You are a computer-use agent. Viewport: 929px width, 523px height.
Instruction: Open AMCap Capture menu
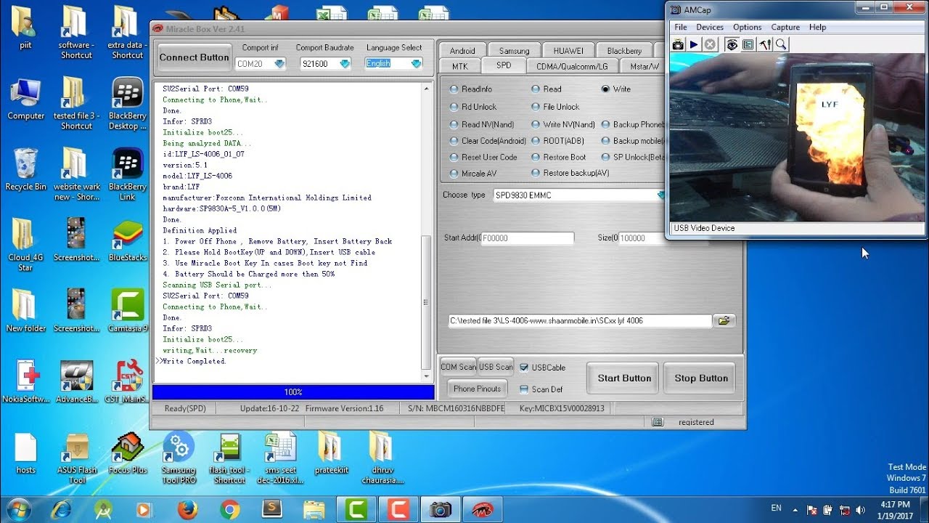coord(785,27)
